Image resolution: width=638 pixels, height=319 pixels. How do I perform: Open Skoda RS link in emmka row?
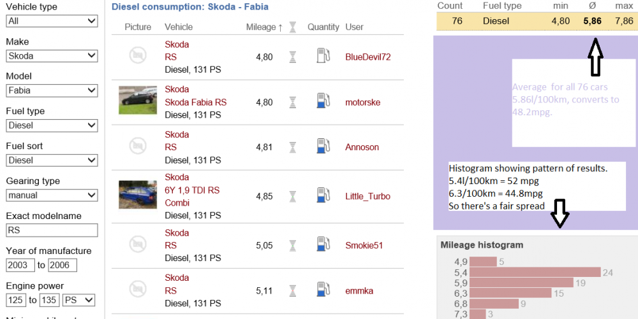point(177,284)
